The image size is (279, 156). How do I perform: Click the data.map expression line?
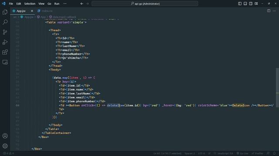point(74,78)
